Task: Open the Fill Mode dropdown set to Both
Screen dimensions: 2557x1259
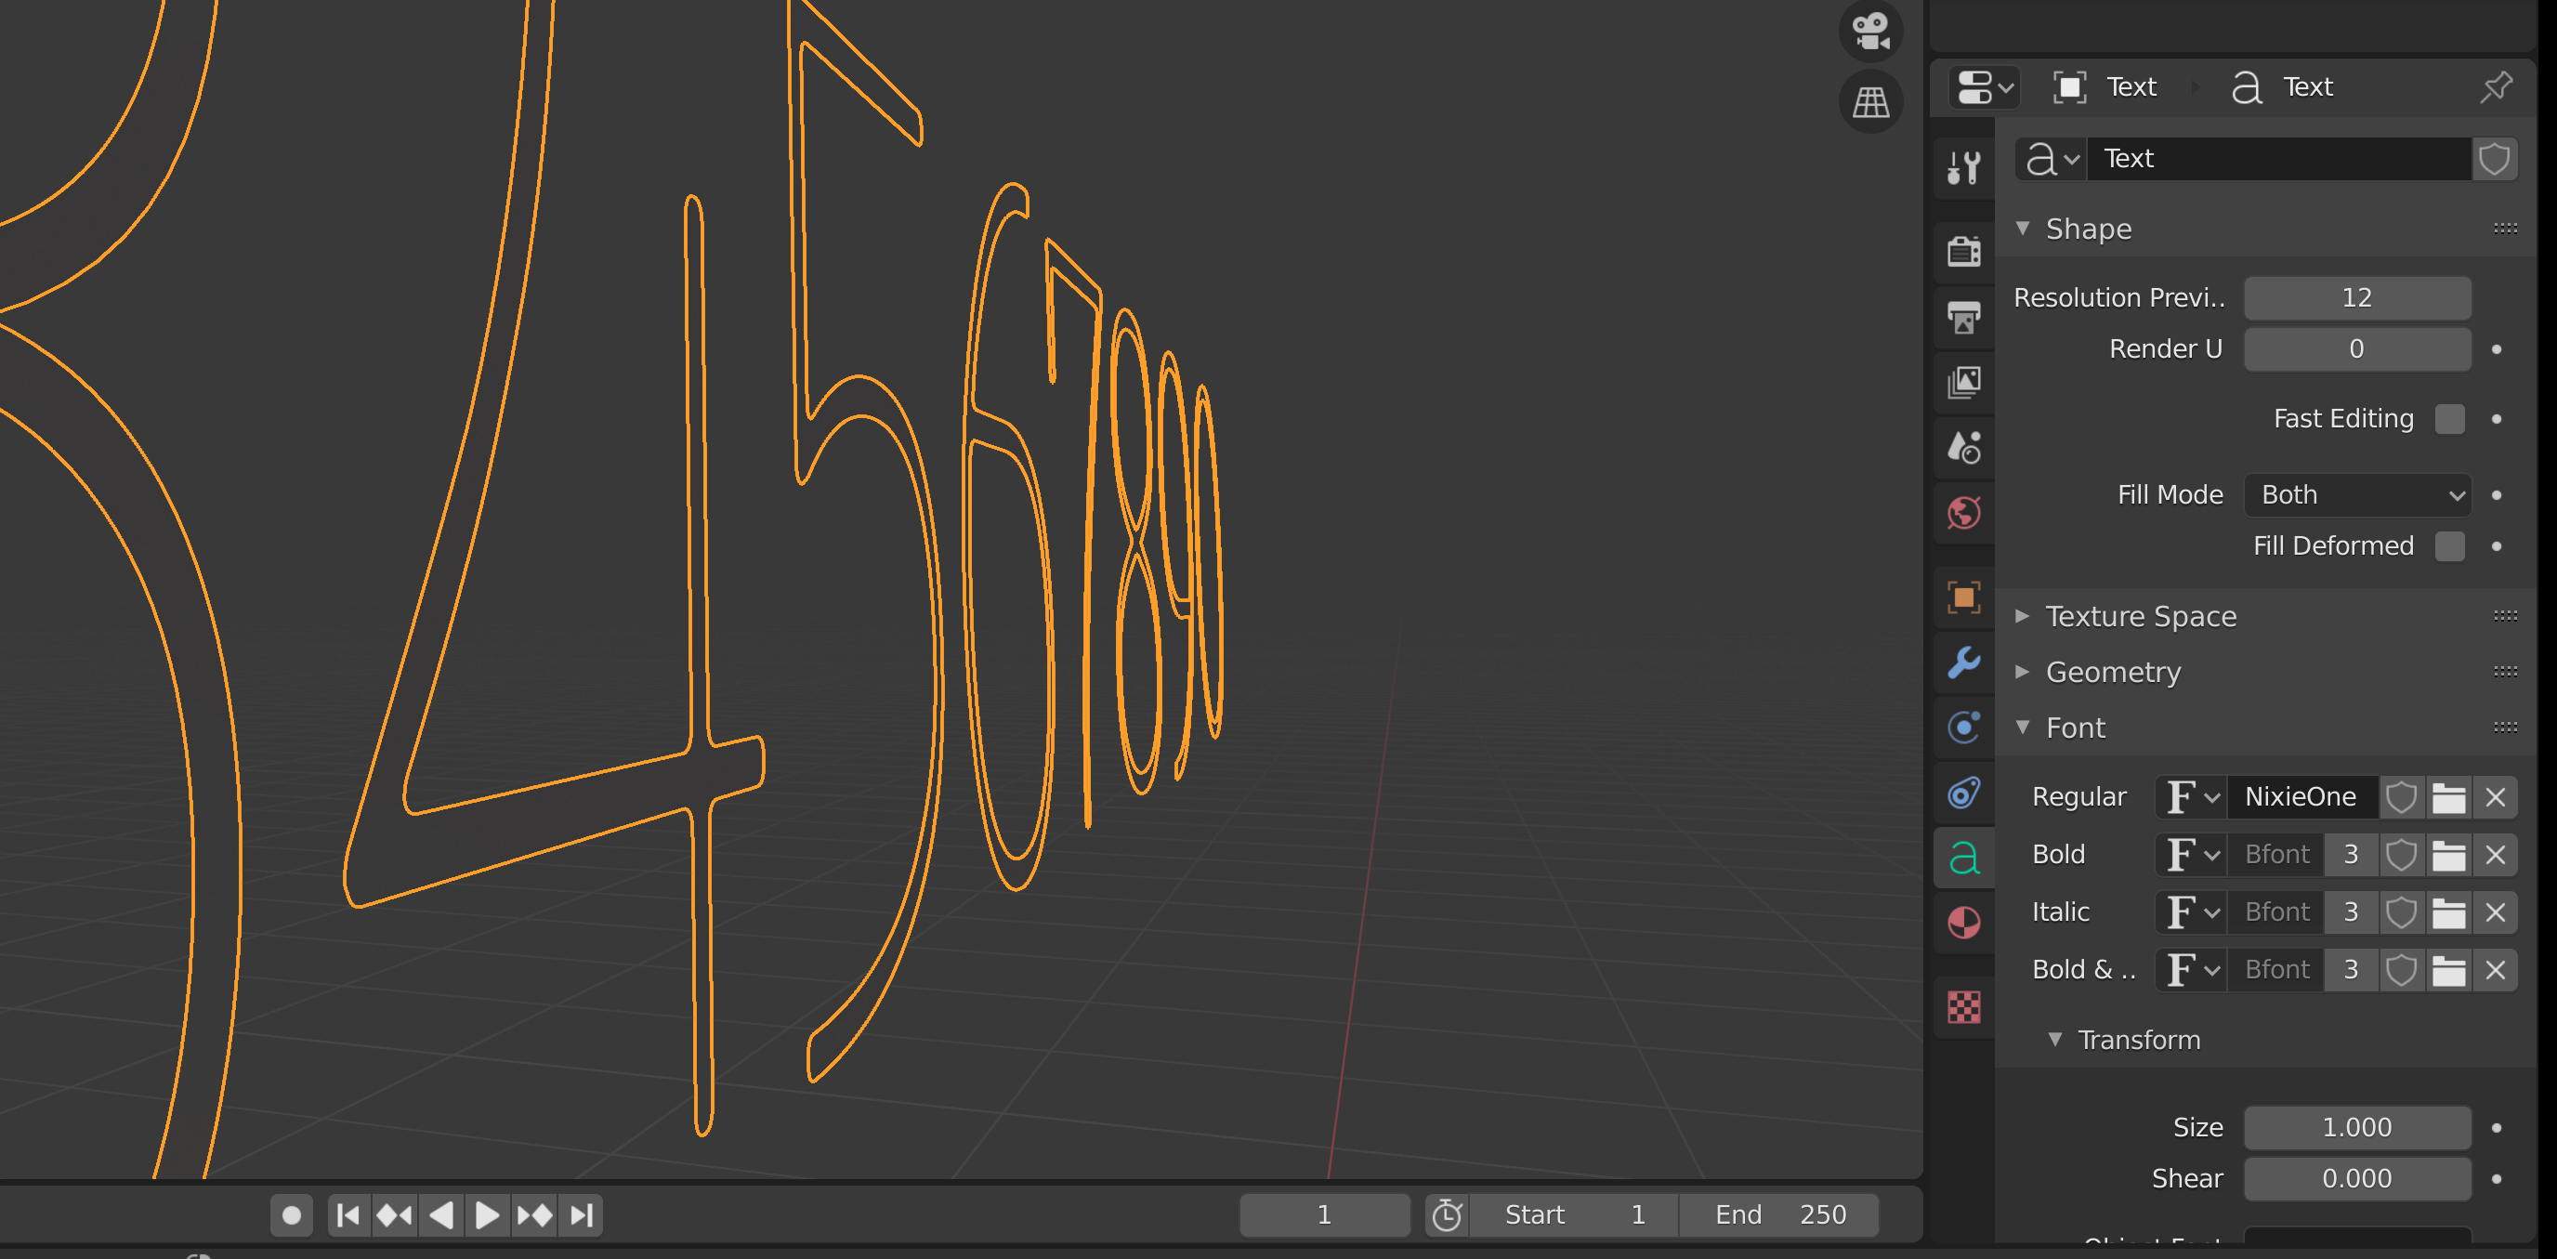Action: (2356, 495)
